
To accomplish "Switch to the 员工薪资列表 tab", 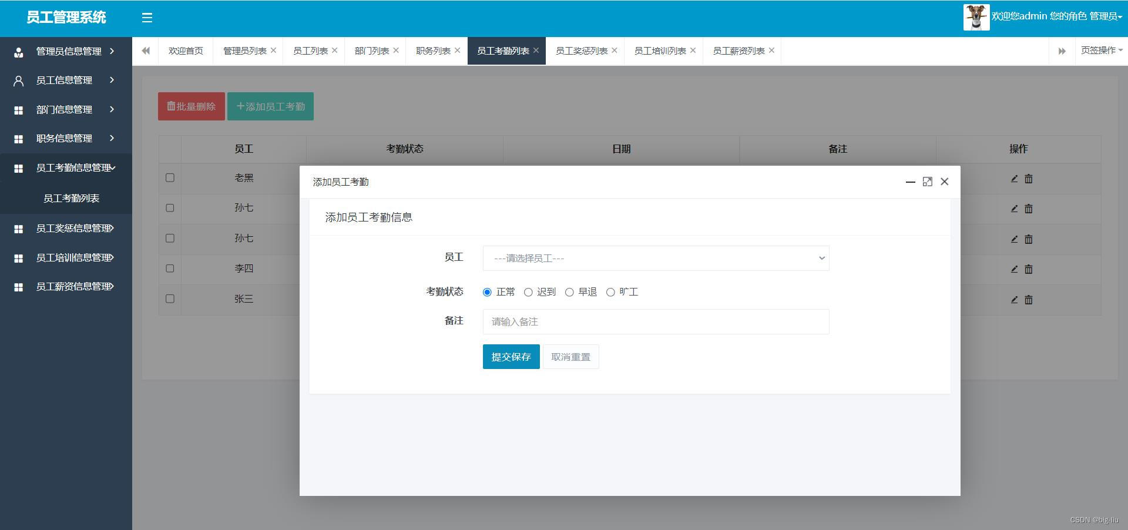I will coord(738,51).
